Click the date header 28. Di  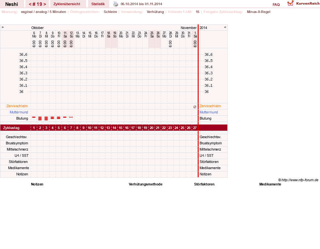point(171,35)
